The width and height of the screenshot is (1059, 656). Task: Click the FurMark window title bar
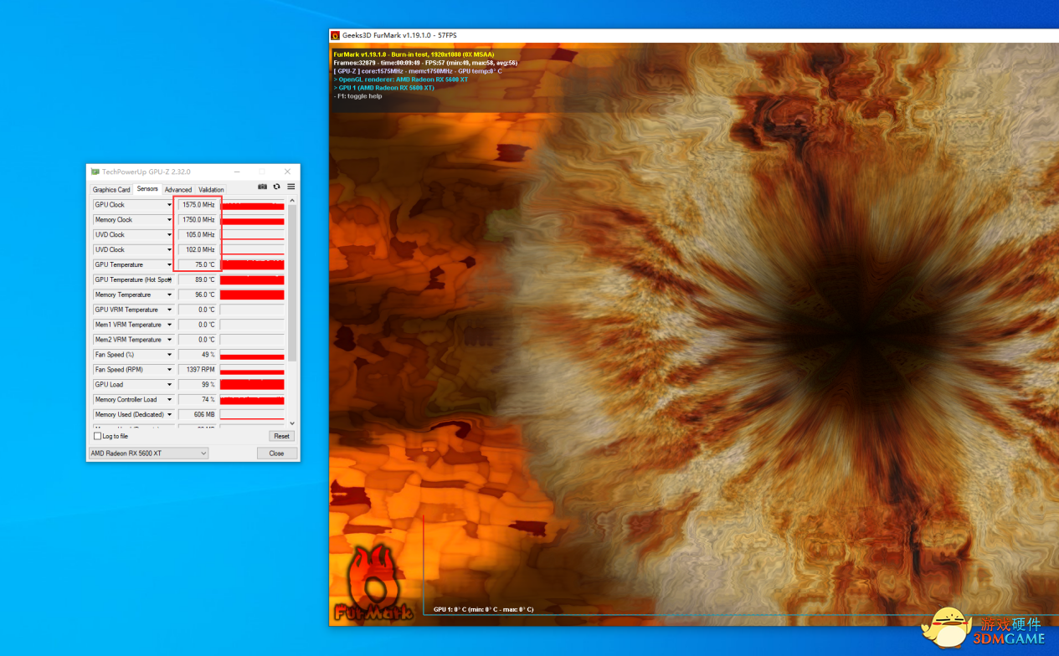point(694,36)
